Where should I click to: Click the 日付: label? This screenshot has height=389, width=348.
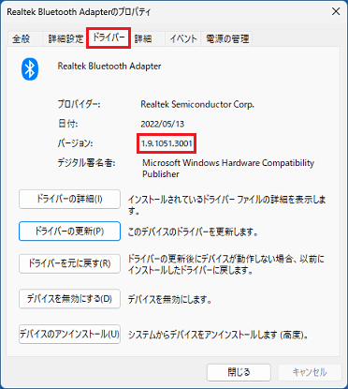68,124
